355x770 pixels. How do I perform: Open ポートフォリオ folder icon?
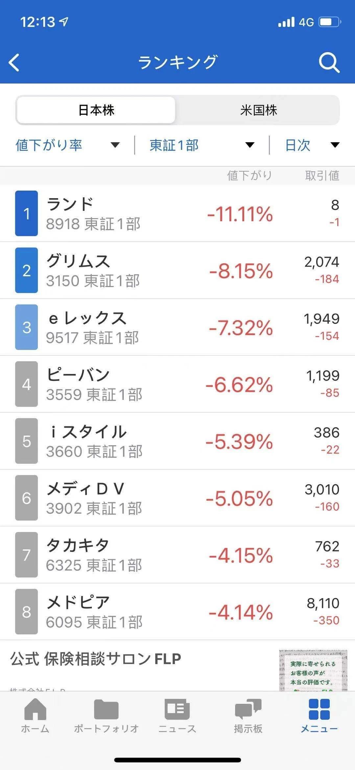pos(106,714)
